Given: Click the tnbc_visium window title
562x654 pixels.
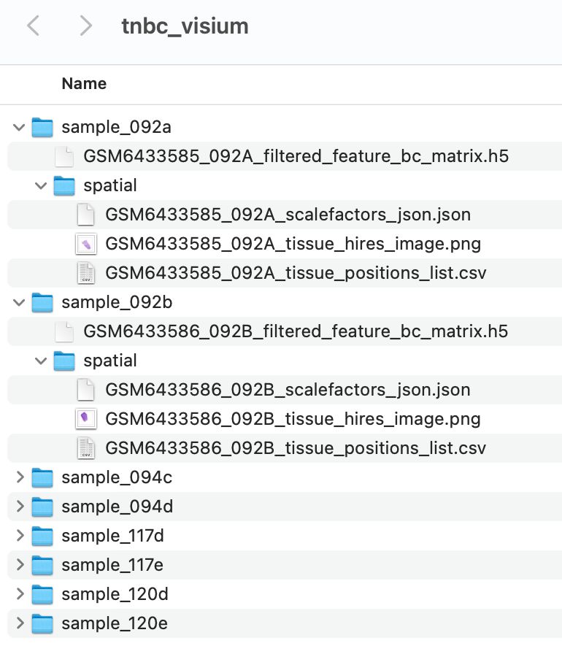Looking at the screenshot, I should 185,26.
